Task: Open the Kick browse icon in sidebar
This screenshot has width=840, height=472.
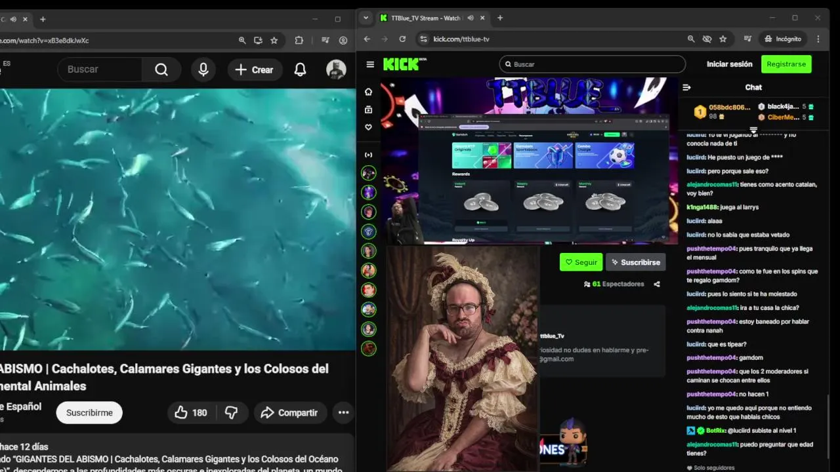Action: point(369,109)
